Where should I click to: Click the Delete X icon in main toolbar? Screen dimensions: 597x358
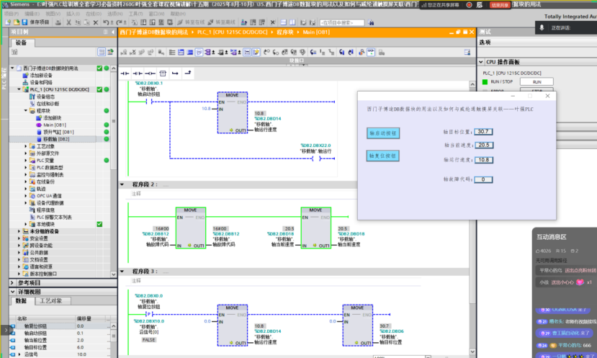[x=96, y=22]
